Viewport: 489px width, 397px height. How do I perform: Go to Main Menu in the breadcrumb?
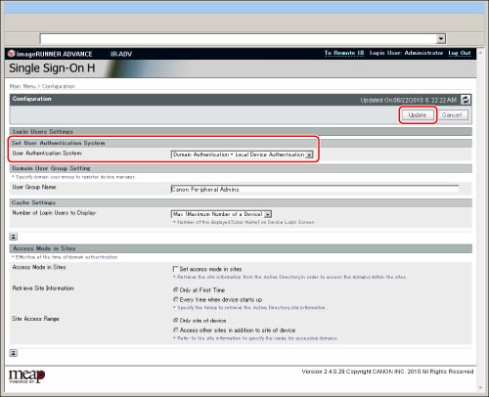[x=22, y=86]
